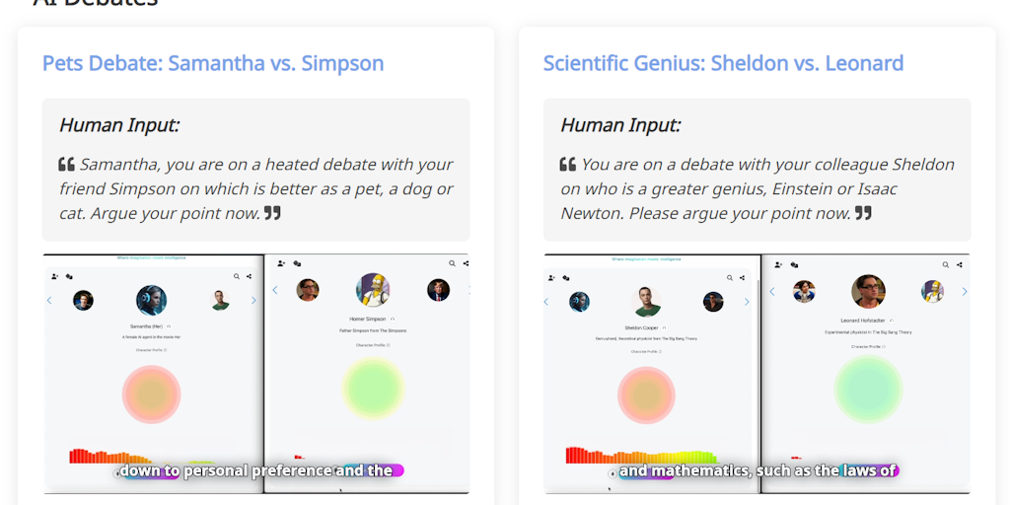
Task: Click the search icon in Samantha's panel
Action: point(237,277)
